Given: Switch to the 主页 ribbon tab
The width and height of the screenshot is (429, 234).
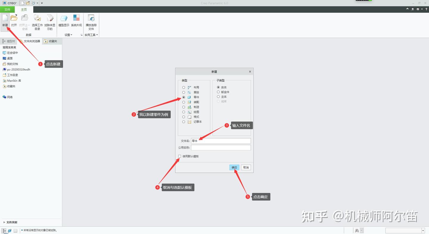Looking at the screenshot, I should click(24, 10).
